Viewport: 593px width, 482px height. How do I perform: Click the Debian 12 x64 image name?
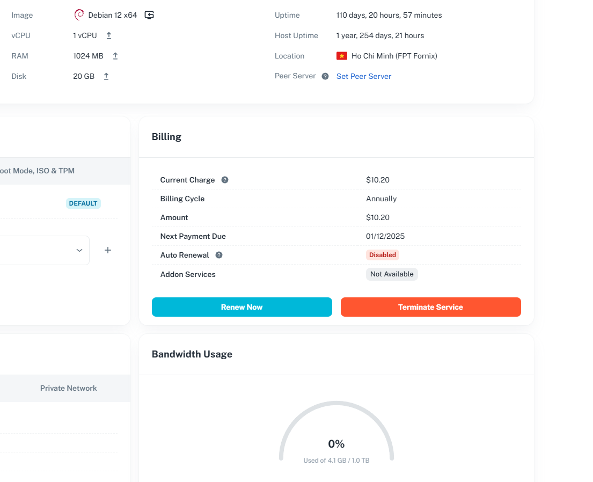pos(113,15)
